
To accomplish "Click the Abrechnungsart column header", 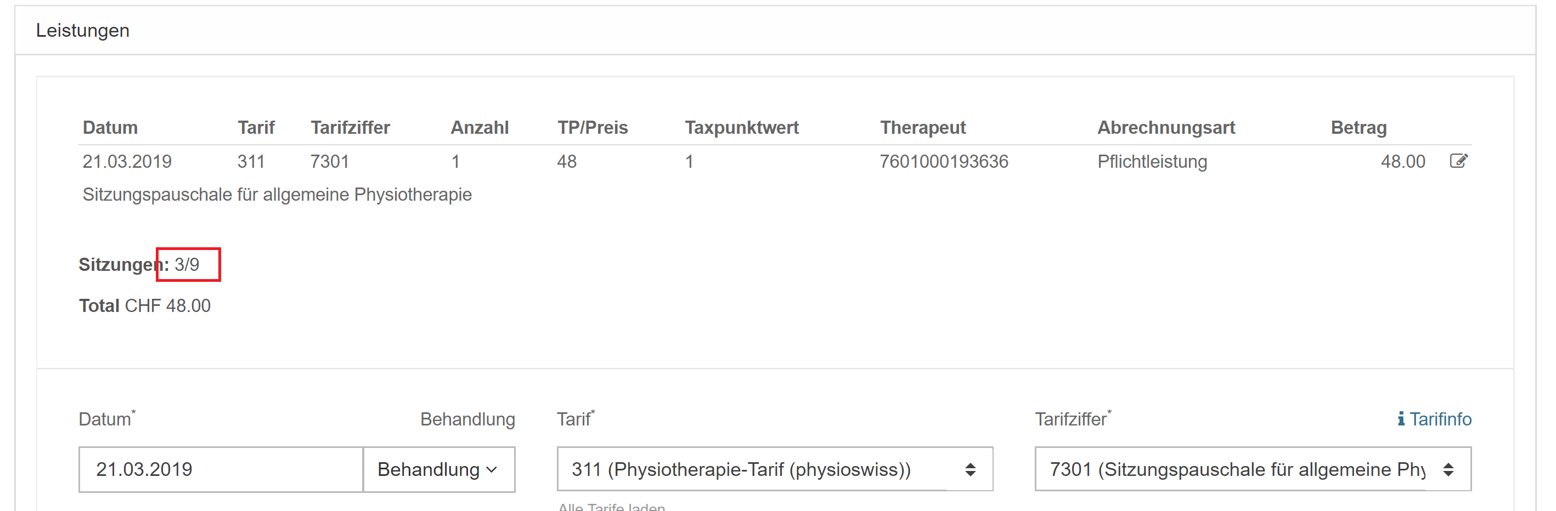I will tap(1166, 128).
